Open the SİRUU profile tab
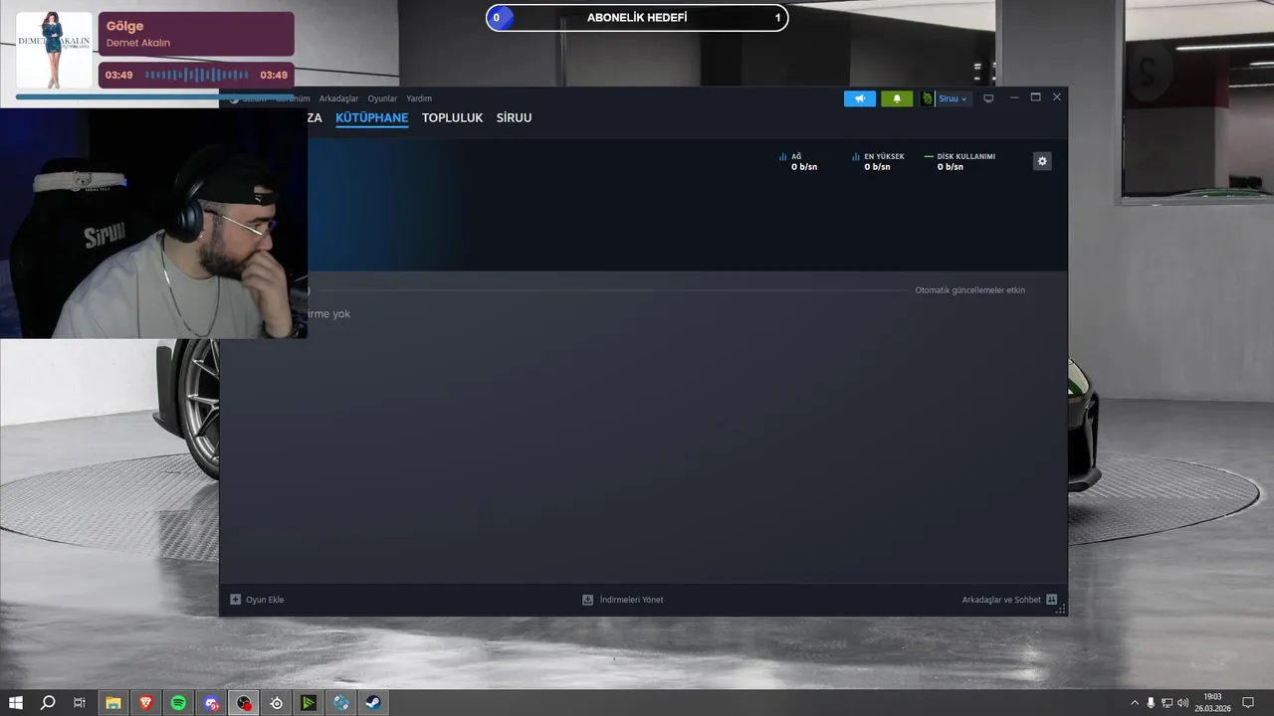Viewport: 1274px width, 716px height. tap(514, 117)
